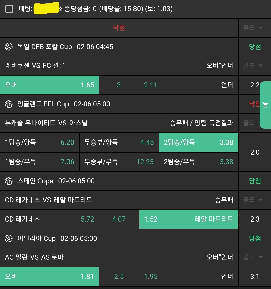Image resolution: width=271 pixels, height=289 pixels.
Task: Open 골드 dropdown in 레버쿠젠 VS FC 쾰른 row
Action: click(253, 66)
